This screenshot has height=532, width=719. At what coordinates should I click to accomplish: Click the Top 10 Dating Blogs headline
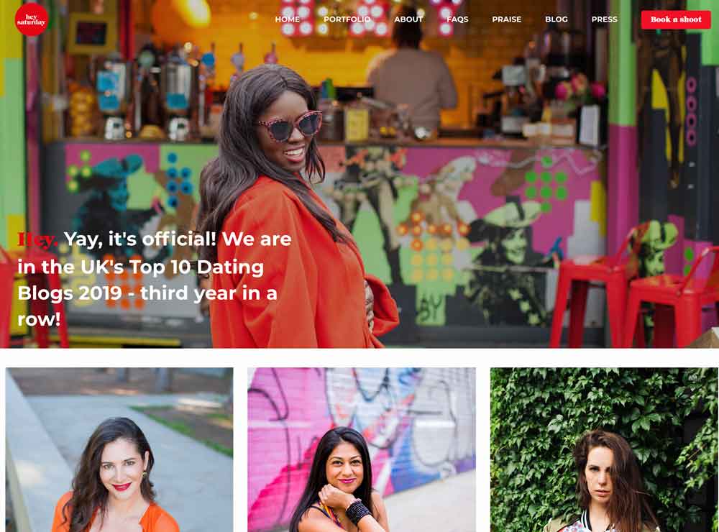(x=155, y=279)
